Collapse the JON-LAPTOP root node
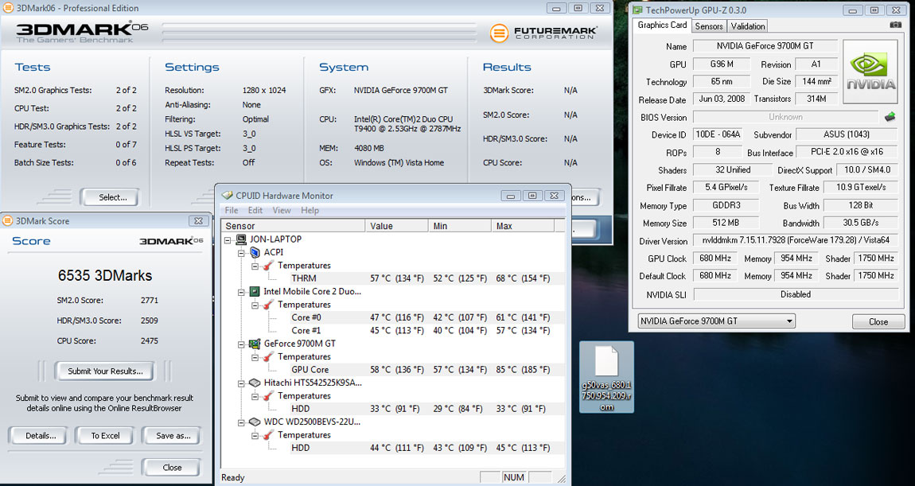Screen dimensions: 915x486 pos(228,239)
